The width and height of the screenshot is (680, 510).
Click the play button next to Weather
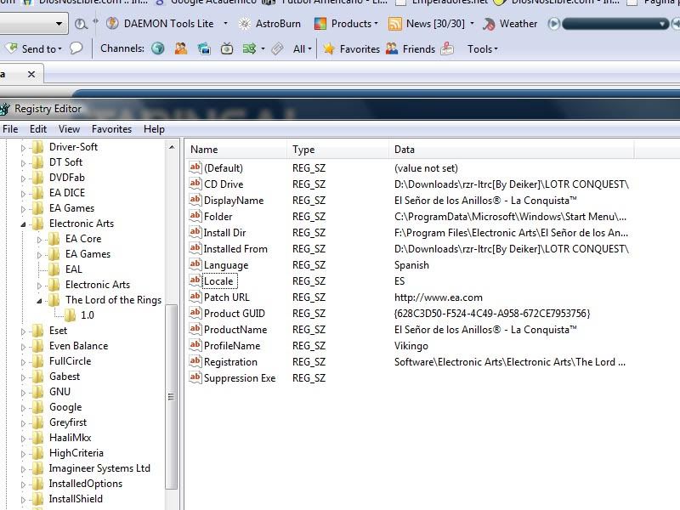pyautogui.click(x=554, y=24)
